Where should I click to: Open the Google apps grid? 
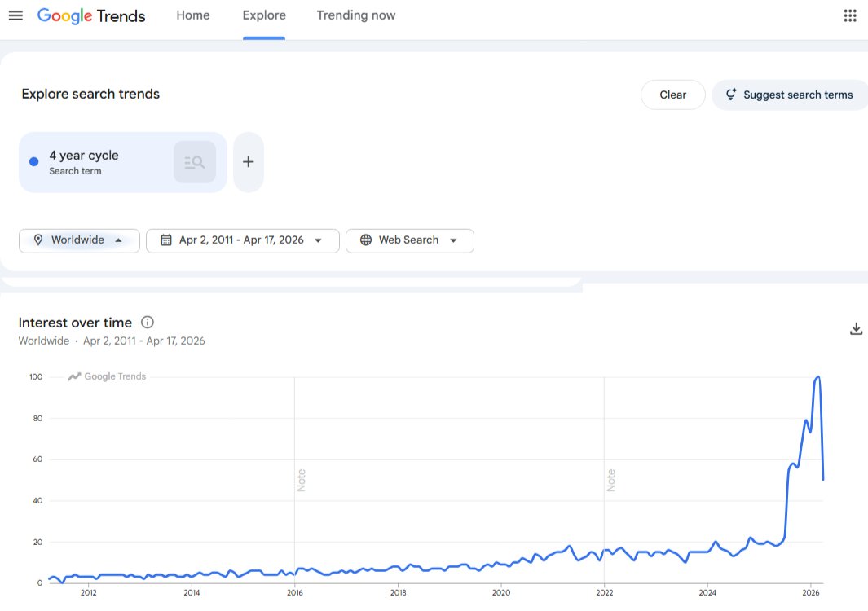(850, 15)
